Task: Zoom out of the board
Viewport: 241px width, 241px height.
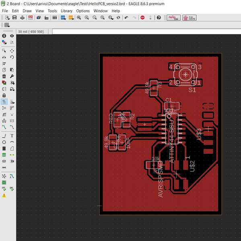Action: pyautogui.click(x=95, y=18)
